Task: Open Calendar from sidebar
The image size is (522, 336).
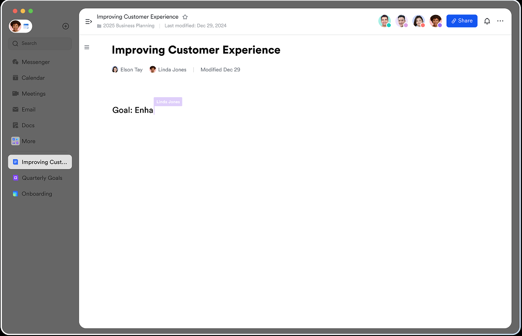Action: click(33, 78)
